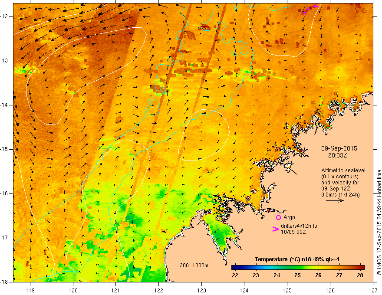The image size is (382, 295).
Task: Click the Argo legend label
Action: click(x=289, y=217)
